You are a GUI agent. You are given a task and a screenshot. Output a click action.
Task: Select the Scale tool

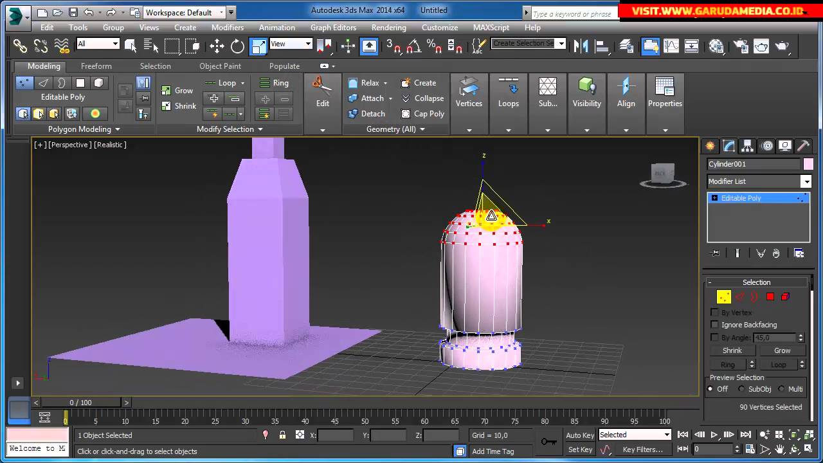pyautogui.click(x=258, y=46)
